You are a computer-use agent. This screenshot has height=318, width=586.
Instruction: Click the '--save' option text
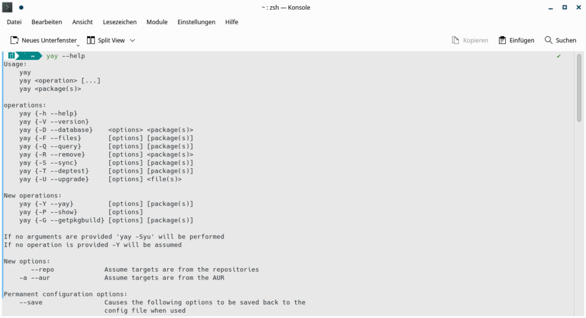click(x=31, y=303)
